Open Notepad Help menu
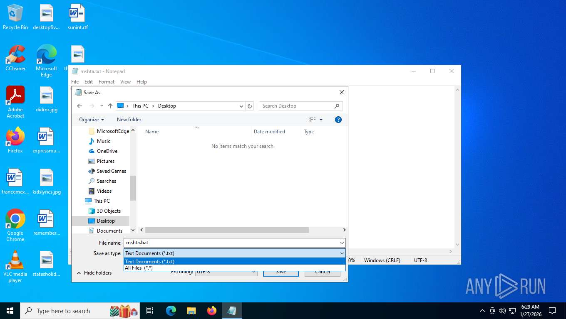 pyautogui.click(x=141, y=82)
